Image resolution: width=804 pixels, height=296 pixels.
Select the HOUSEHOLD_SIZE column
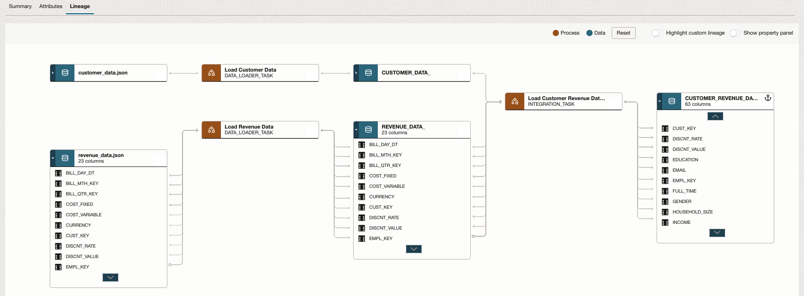click(x=692, y=212)
